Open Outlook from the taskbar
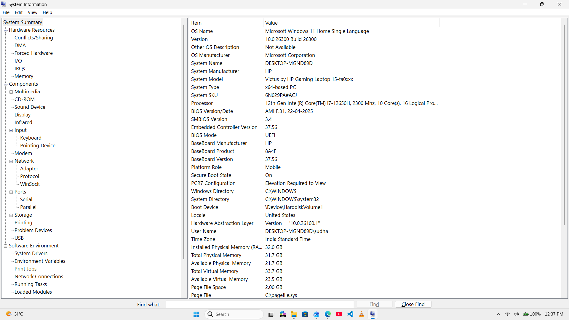The height and width of the screenshot is (320, 569). click(316, 314)
